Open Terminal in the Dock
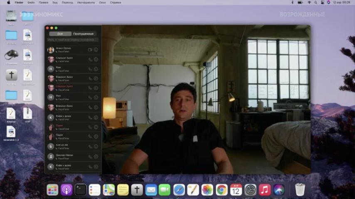Image resolution: width=355 pixels, height=199 pixels. click(81, 190)
